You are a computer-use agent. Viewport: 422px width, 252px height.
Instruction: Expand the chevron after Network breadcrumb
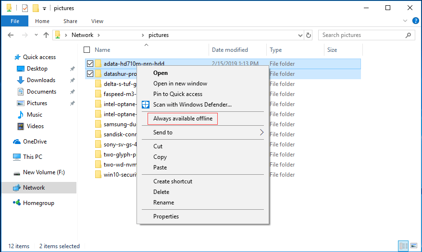pos(99,35)
